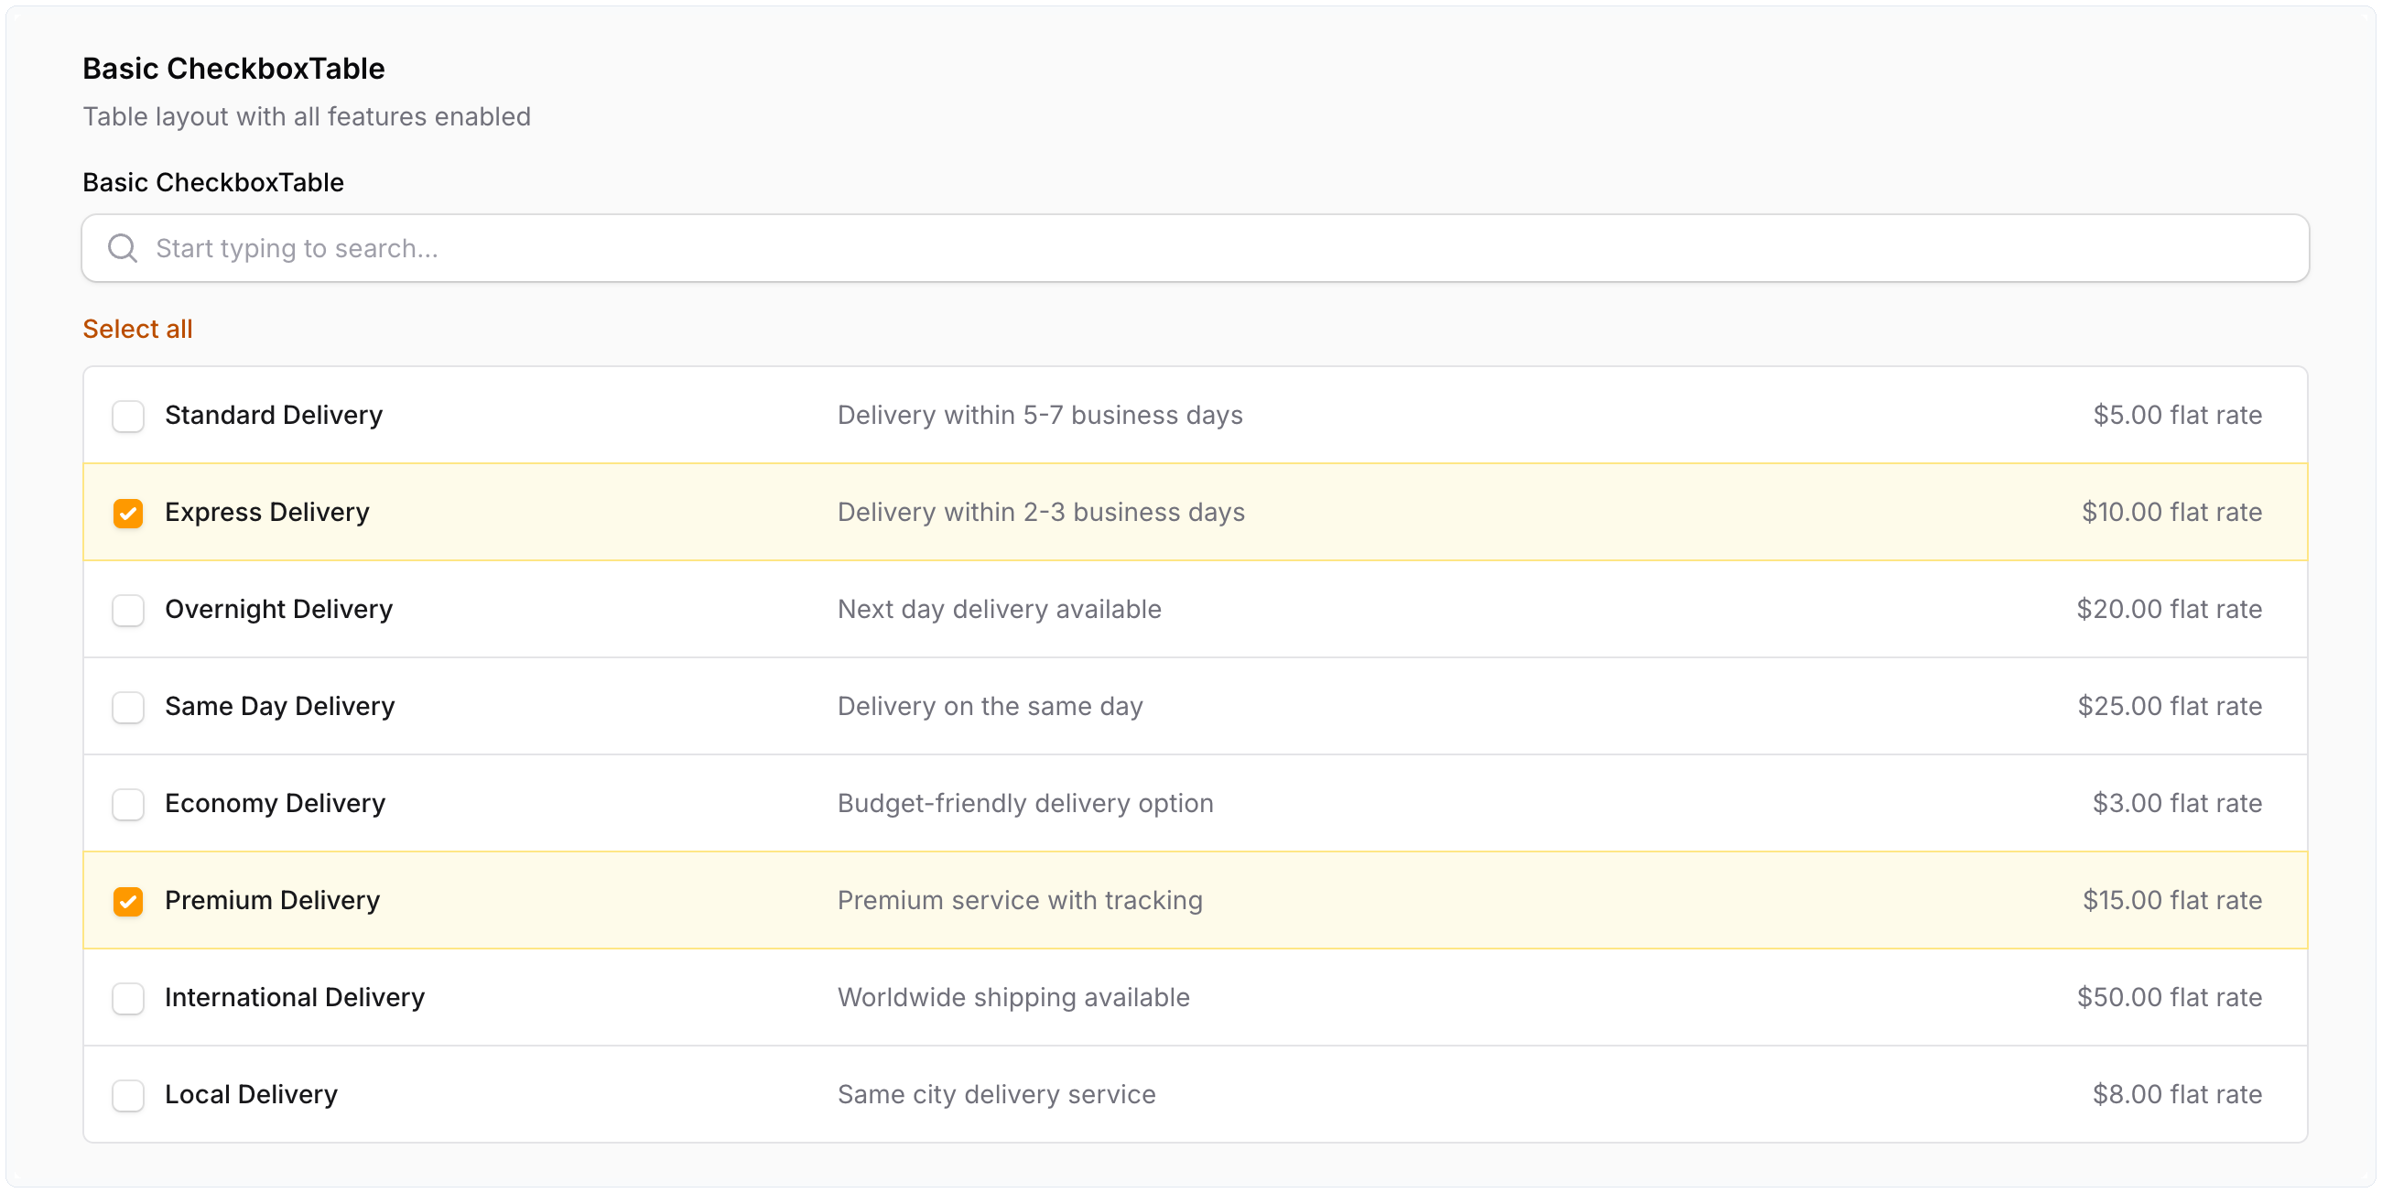Uncheck the Express Delivery checkbox
This screenshot has width=2382, height=1193.
128,514
